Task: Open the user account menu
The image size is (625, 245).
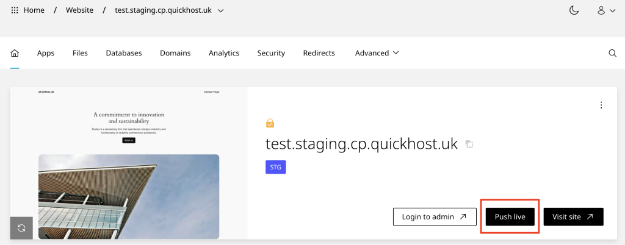Action: 606,11
